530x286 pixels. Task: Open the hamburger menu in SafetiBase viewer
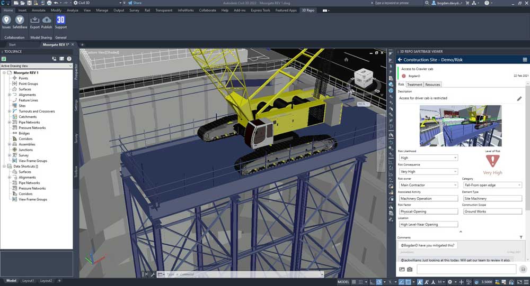525,60
